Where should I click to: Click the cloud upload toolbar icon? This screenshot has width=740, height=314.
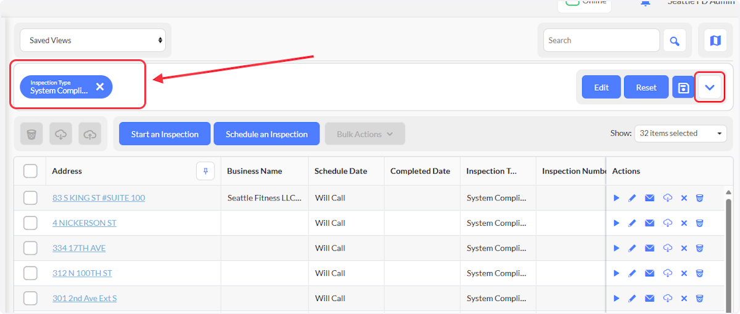(x=89, y=134)
